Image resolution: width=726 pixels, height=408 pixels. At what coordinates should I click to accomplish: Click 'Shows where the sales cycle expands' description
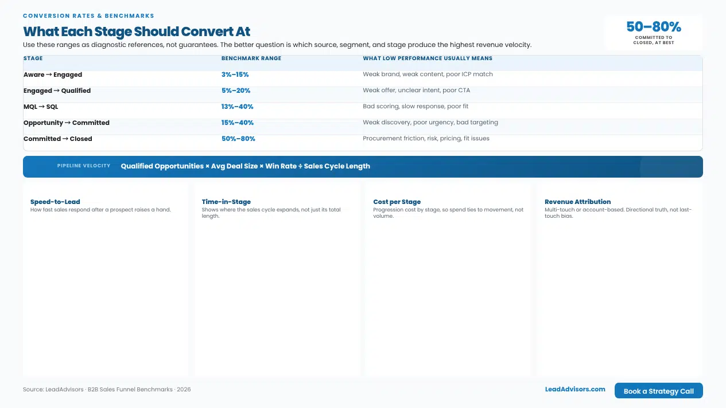[271, 213]
